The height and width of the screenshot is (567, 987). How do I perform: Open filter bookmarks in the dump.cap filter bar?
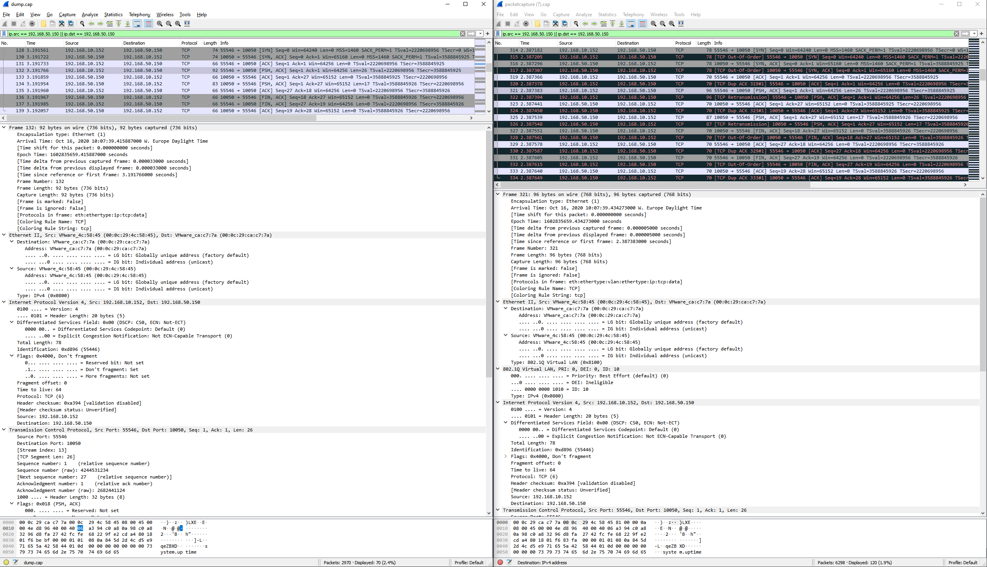tap(4, 34)
